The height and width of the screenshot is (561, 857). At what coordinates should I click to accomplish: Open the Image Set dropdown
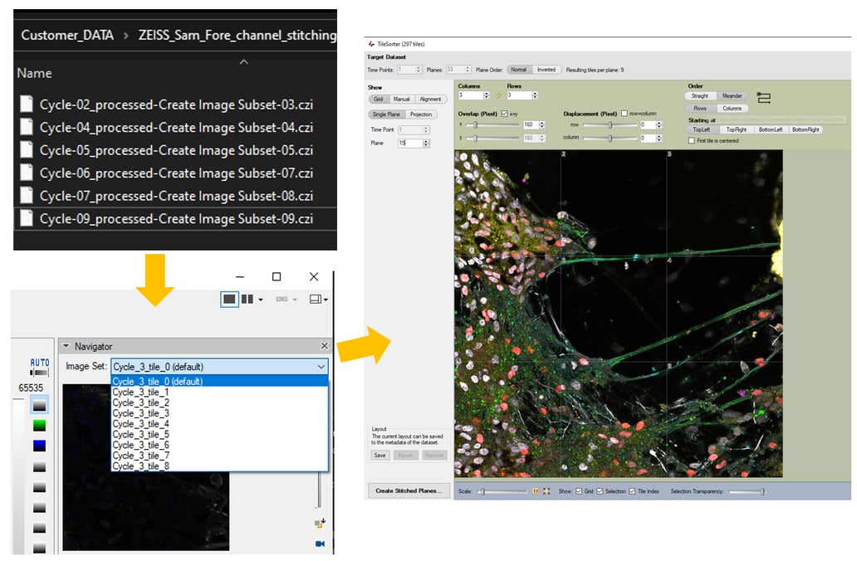(x=321, y=366)
